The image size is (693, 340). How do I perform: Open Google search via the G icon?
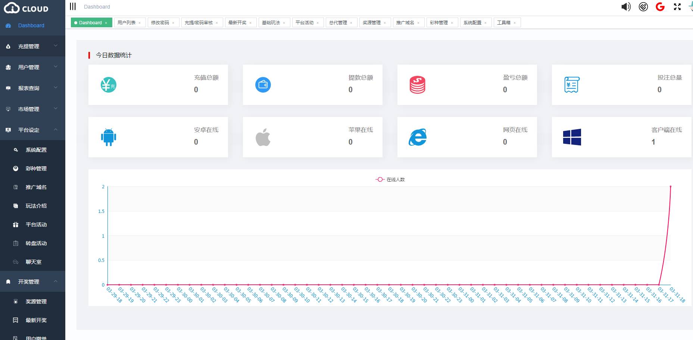click(660, 6)
